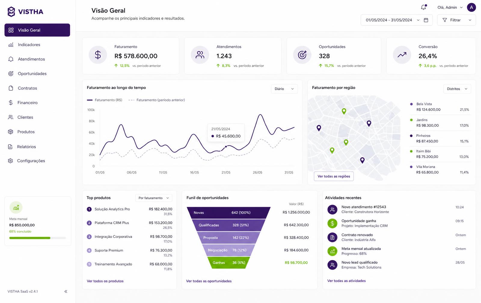This screenshot has width=481, height=303.
Task: Click the Novas funnel stage bar
Action: pos(228,213)
